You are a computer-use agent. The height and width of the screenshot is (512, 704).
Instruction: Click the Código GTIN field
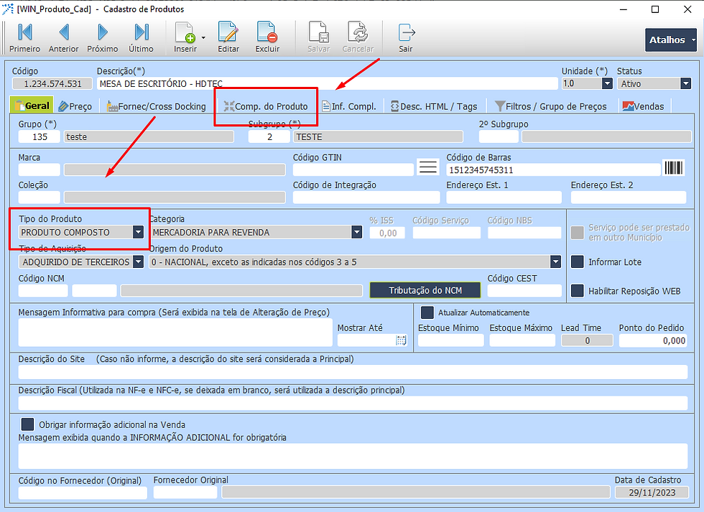pos(353,169)
